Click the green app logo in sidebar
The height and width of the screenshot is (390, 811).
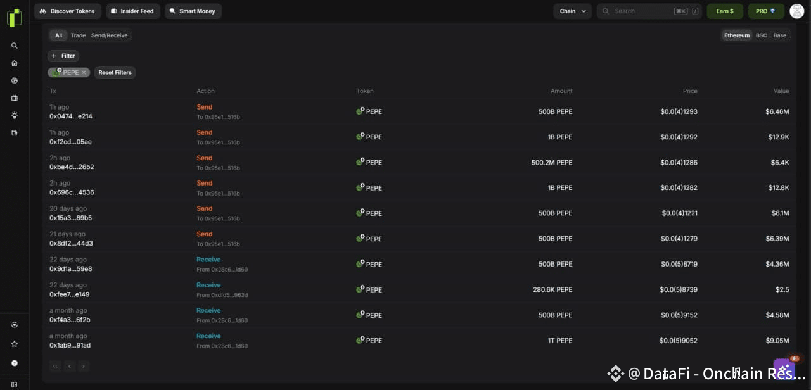point(14,18)
